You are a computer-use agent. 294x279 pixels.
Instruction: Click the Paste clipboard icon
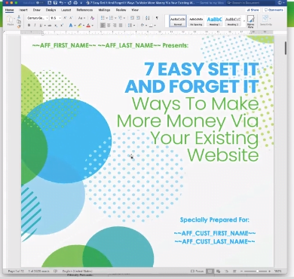11,20
